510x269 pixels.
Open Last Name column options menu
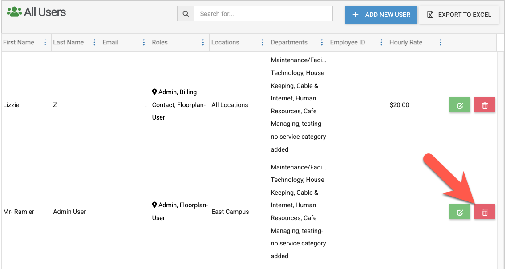point(94,43)
